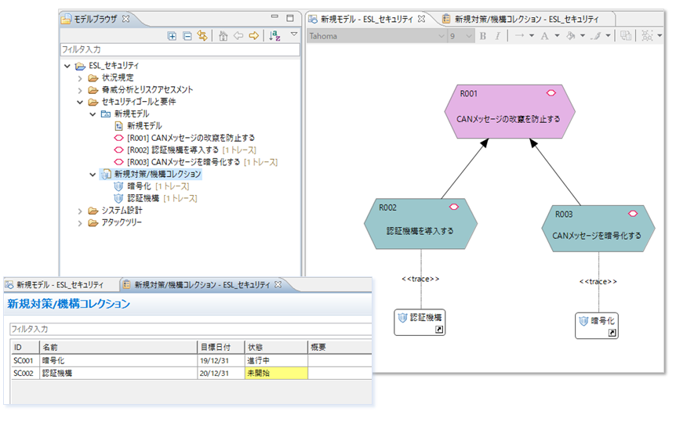This screenshot has height=426, width=676.
Task: Close the モデルブラウザ tab
Action: (x=126, y=19)
